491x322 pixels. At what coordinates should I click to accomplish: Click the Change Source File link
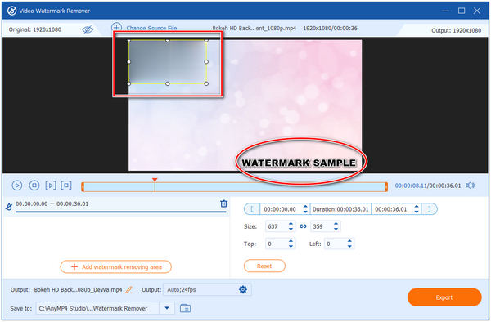click(x=151, y=28)
